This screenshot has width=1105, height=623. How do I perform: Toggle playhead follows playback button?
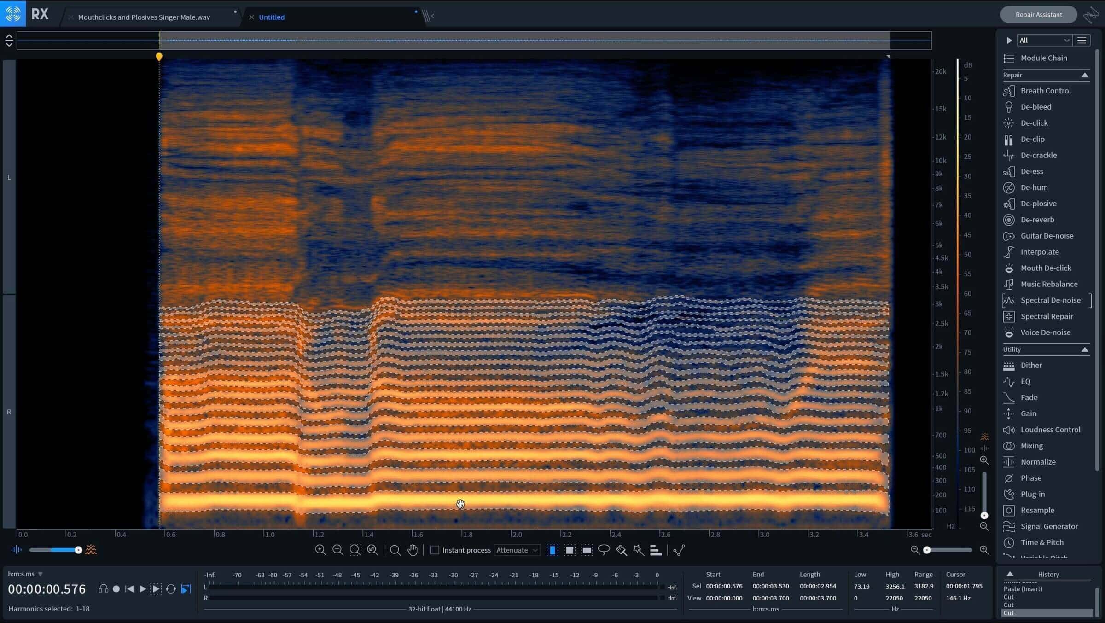(x=186, y=589)
